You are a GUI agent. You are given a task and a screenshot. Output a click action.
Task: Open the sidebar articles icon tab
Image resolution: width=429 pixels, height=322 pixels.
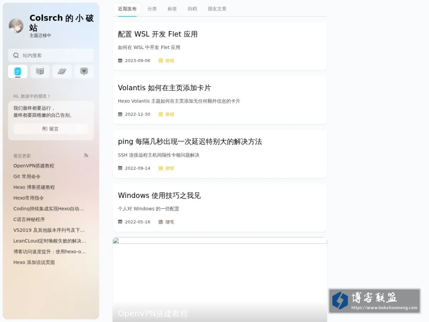(x=18, y=72)
